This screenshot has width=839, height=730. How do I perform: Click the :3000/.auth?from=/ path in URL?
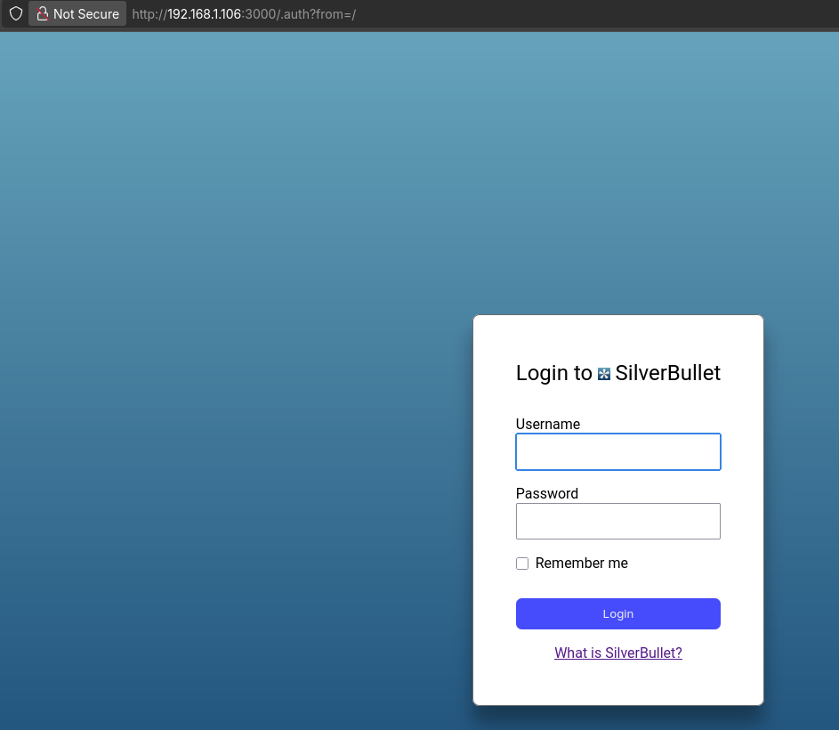click(x=299, y=14)
